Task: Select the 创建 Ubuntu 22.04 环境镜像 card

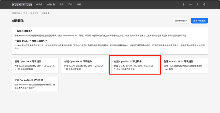Action: click(x=185, y=65)
